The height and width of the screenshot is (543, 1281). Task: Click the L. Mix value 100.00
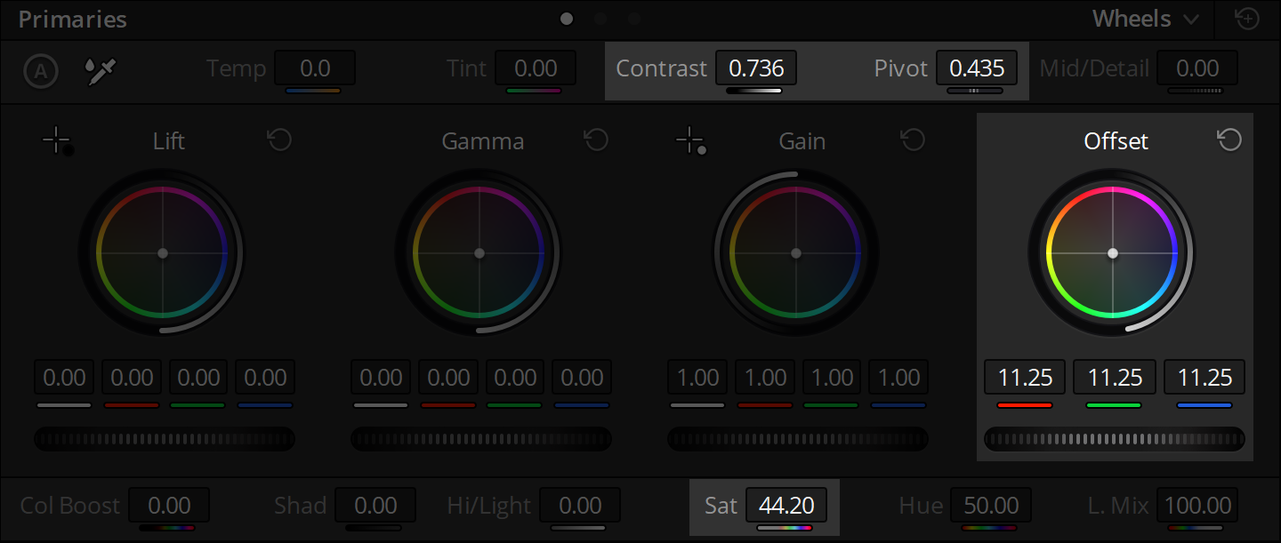(1197, 506)
